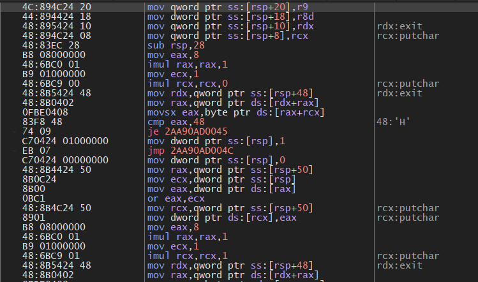Select the 'or eax,ecx' instruction
Screen dimensions: 478x282
(172, 198)
